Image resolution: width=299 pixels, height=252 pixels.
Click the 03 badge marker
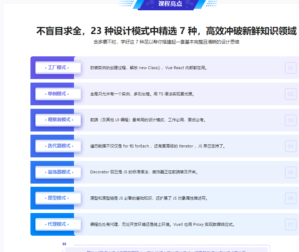[291, 120]
